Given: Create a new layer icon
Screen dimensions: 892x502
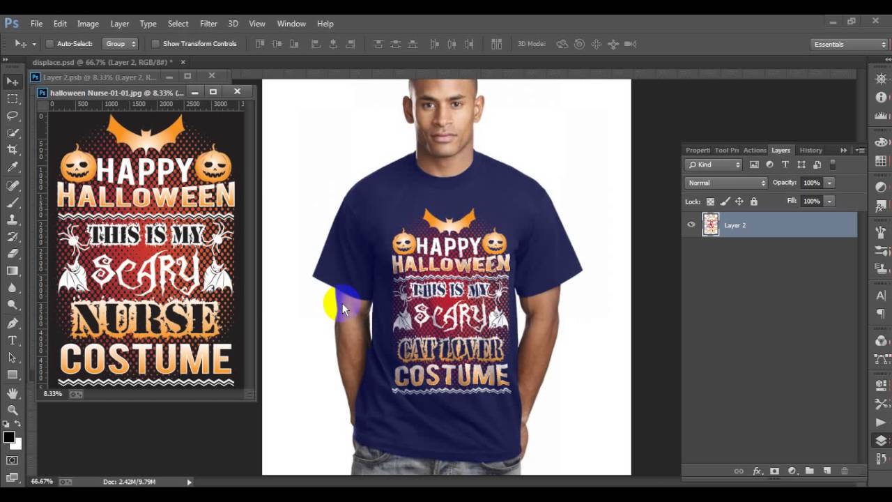Looking at the screenshot, I should click(x=827, y=471).
